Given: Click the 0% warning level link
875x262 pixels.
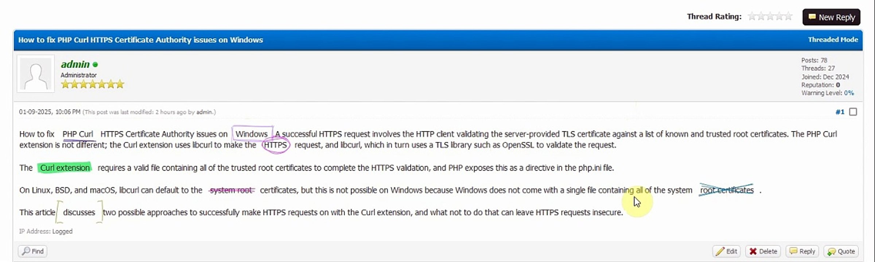Looking at the screenshot, I should point(849,93).
